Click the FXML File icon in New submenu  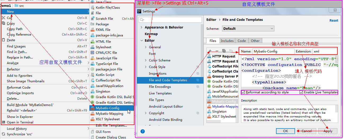[x=92, y=30]
